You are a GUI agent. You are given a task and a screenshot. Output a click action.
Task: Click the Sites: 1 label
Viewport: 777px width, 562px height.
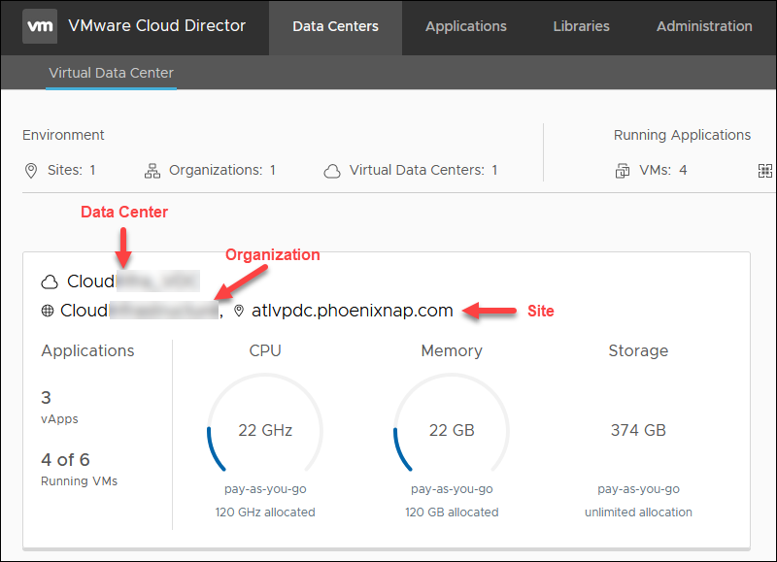[x=71, y=170]
